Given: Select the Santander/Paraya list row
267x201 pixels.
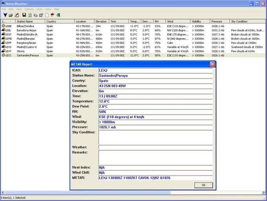Looking at the screenshot, I should point(133,55).
